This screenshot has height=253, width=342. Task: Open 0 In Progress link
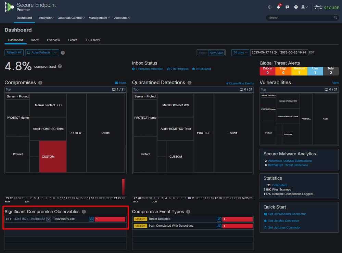pos(178,69)
